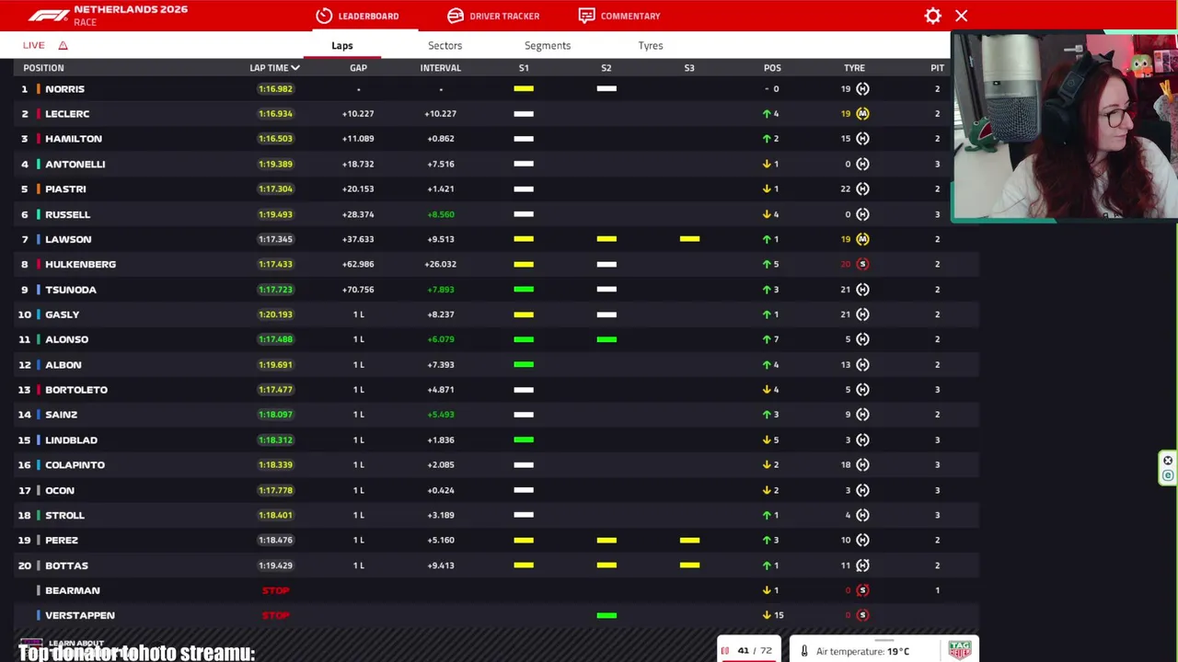
Task: Click the POSITION column header
Action: [x=43, y=68]
